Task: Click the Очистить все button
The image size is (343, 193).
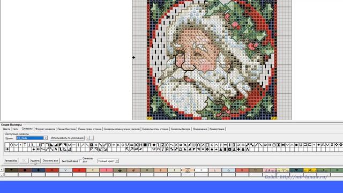Action: (x=50, y=161)
